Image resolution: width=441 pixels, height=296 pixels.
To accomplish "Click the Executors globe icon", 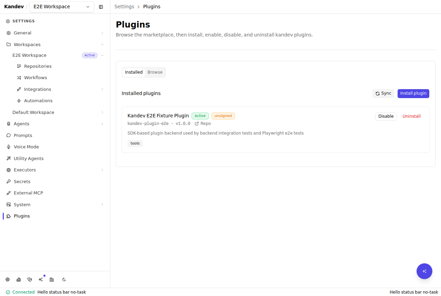I will pyautogui.click(x=9, y=170).
